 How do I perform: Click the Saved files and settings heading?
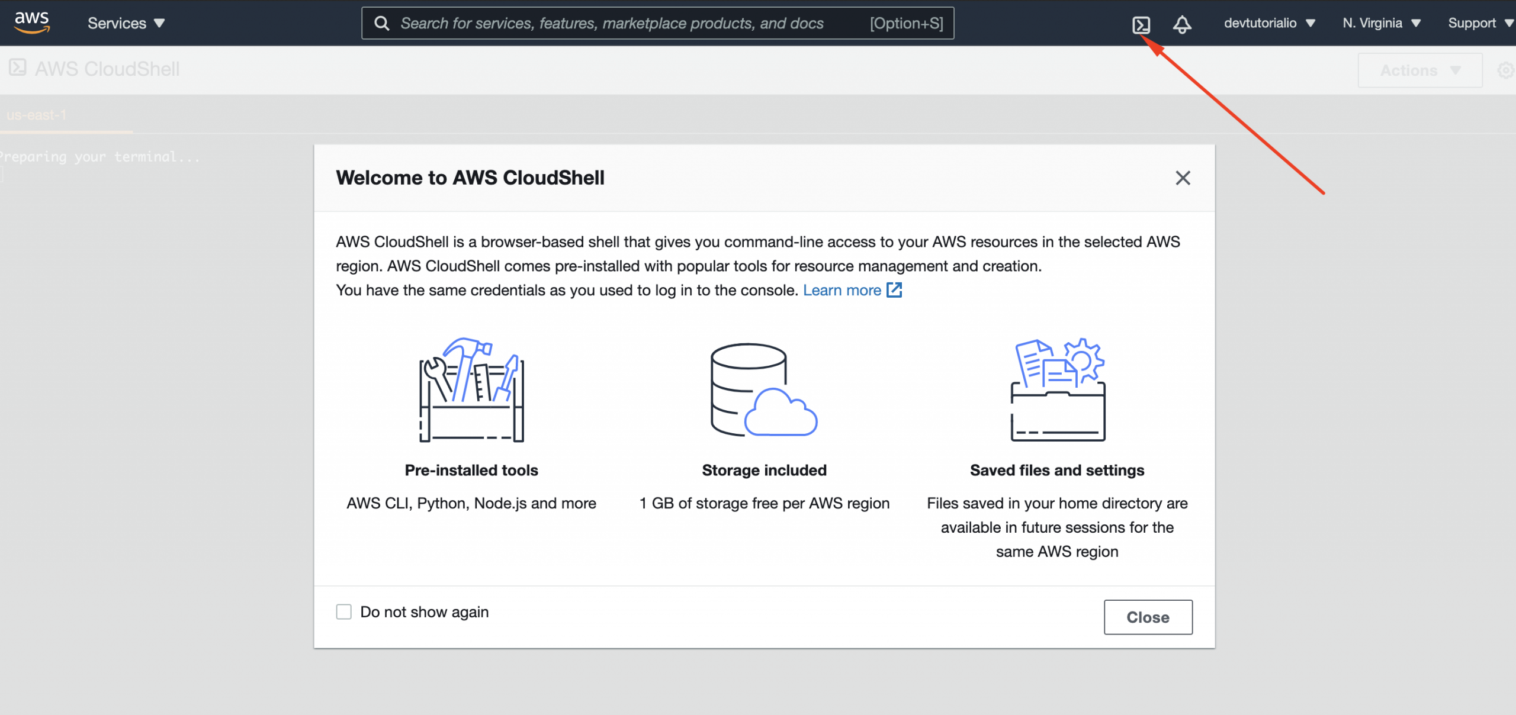pos(1057,470)
